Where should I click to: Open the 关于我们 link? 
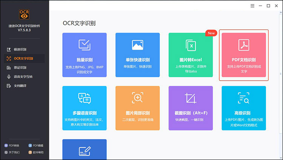(x=12, y=152)
